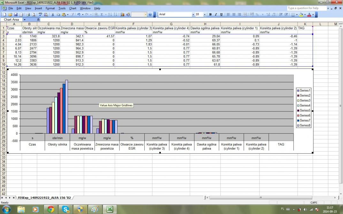Click the Undo arrow icon
Screen dimensions: 343x214
click(78, 15)
